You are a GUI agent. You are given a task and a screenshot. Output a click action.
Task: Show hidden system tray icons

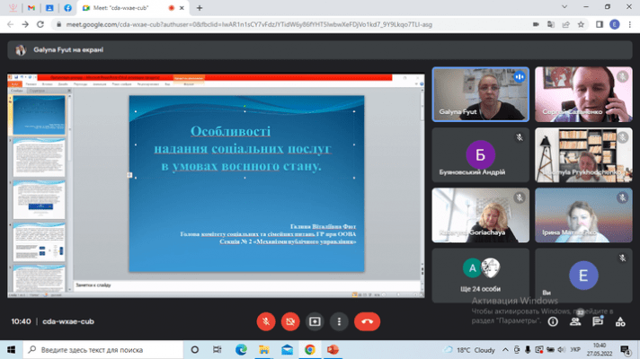505,350
